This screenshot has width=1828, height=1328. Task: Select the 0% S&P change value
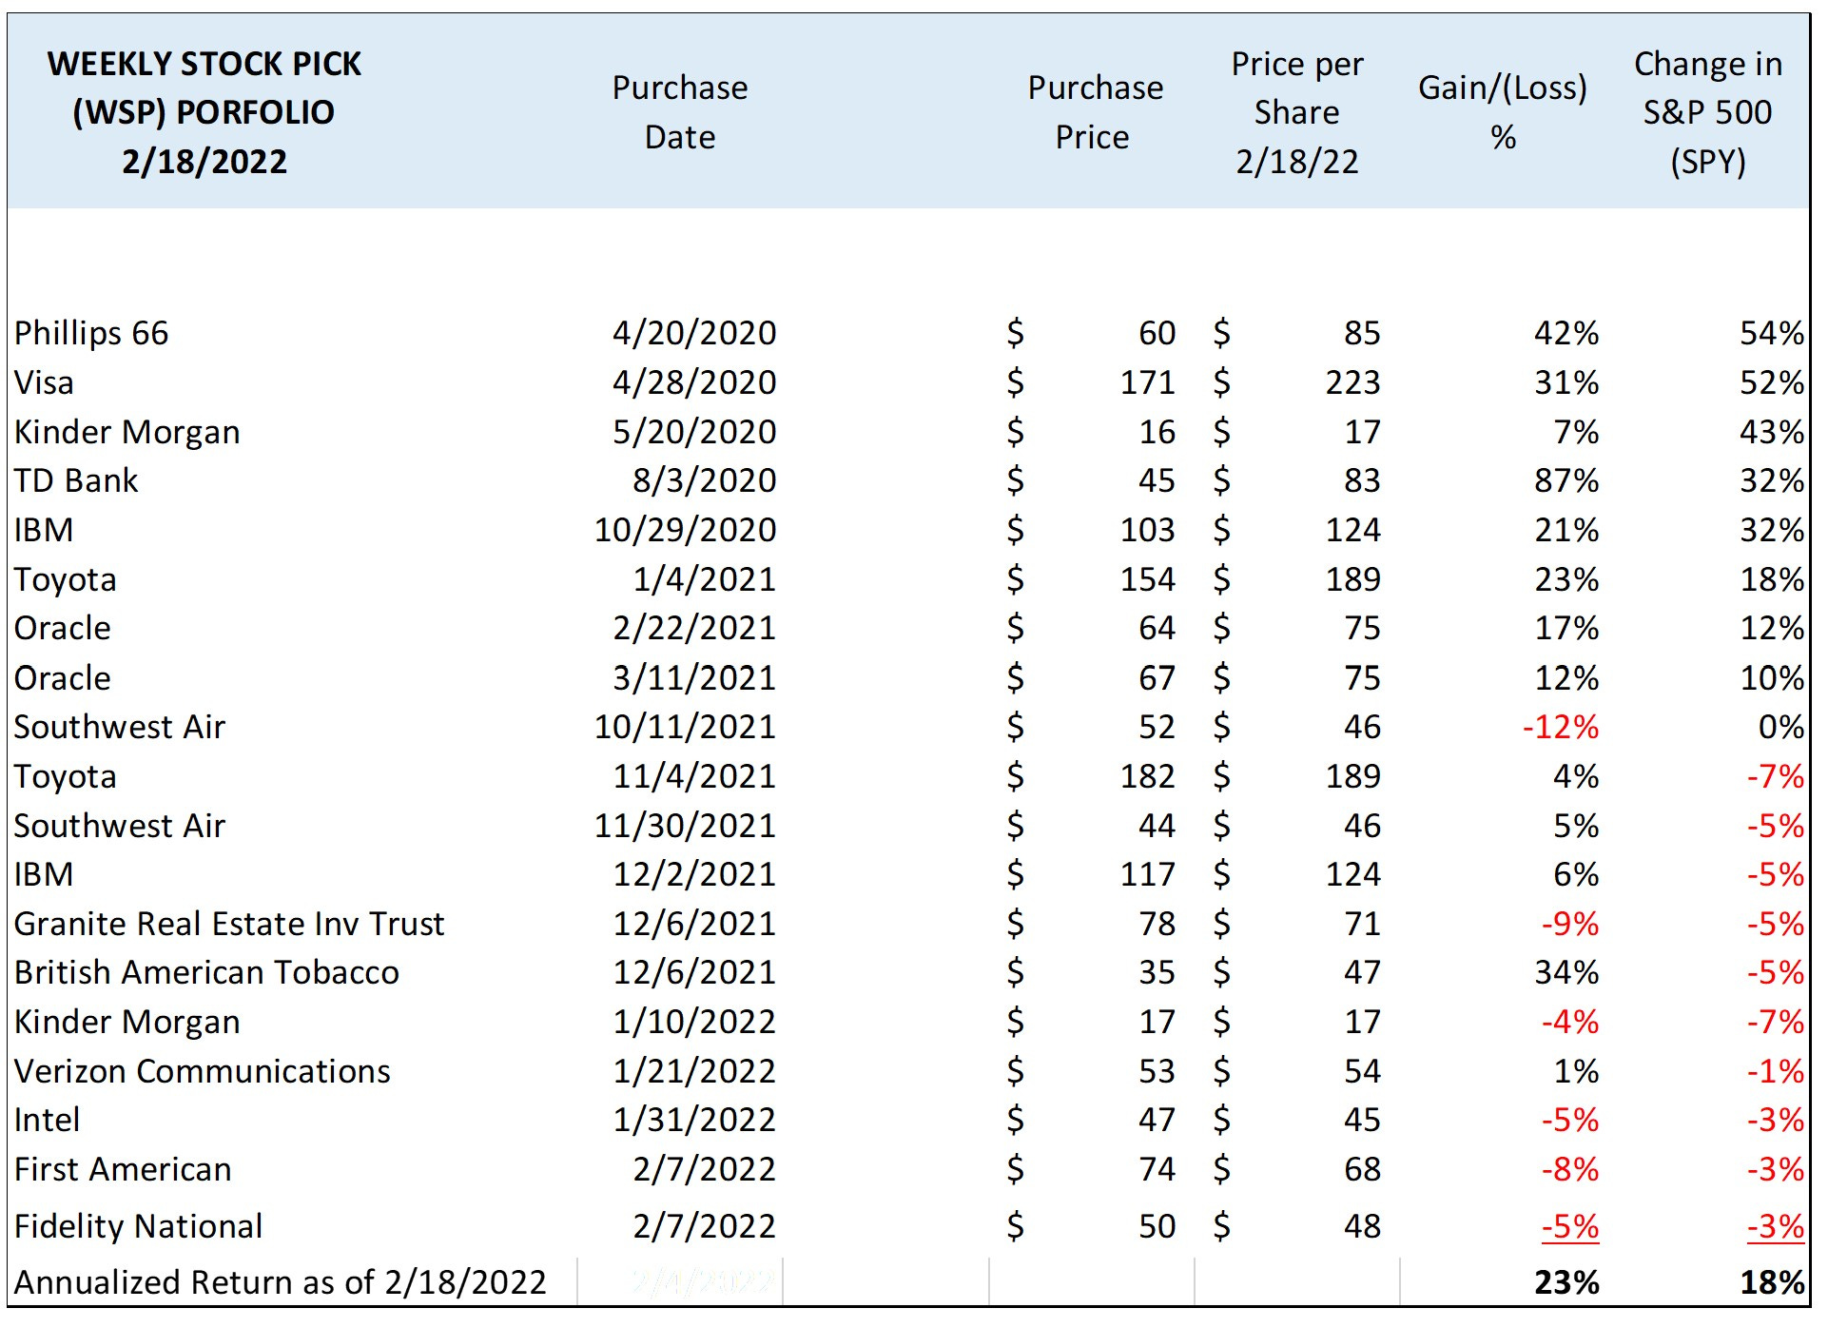1781,727
